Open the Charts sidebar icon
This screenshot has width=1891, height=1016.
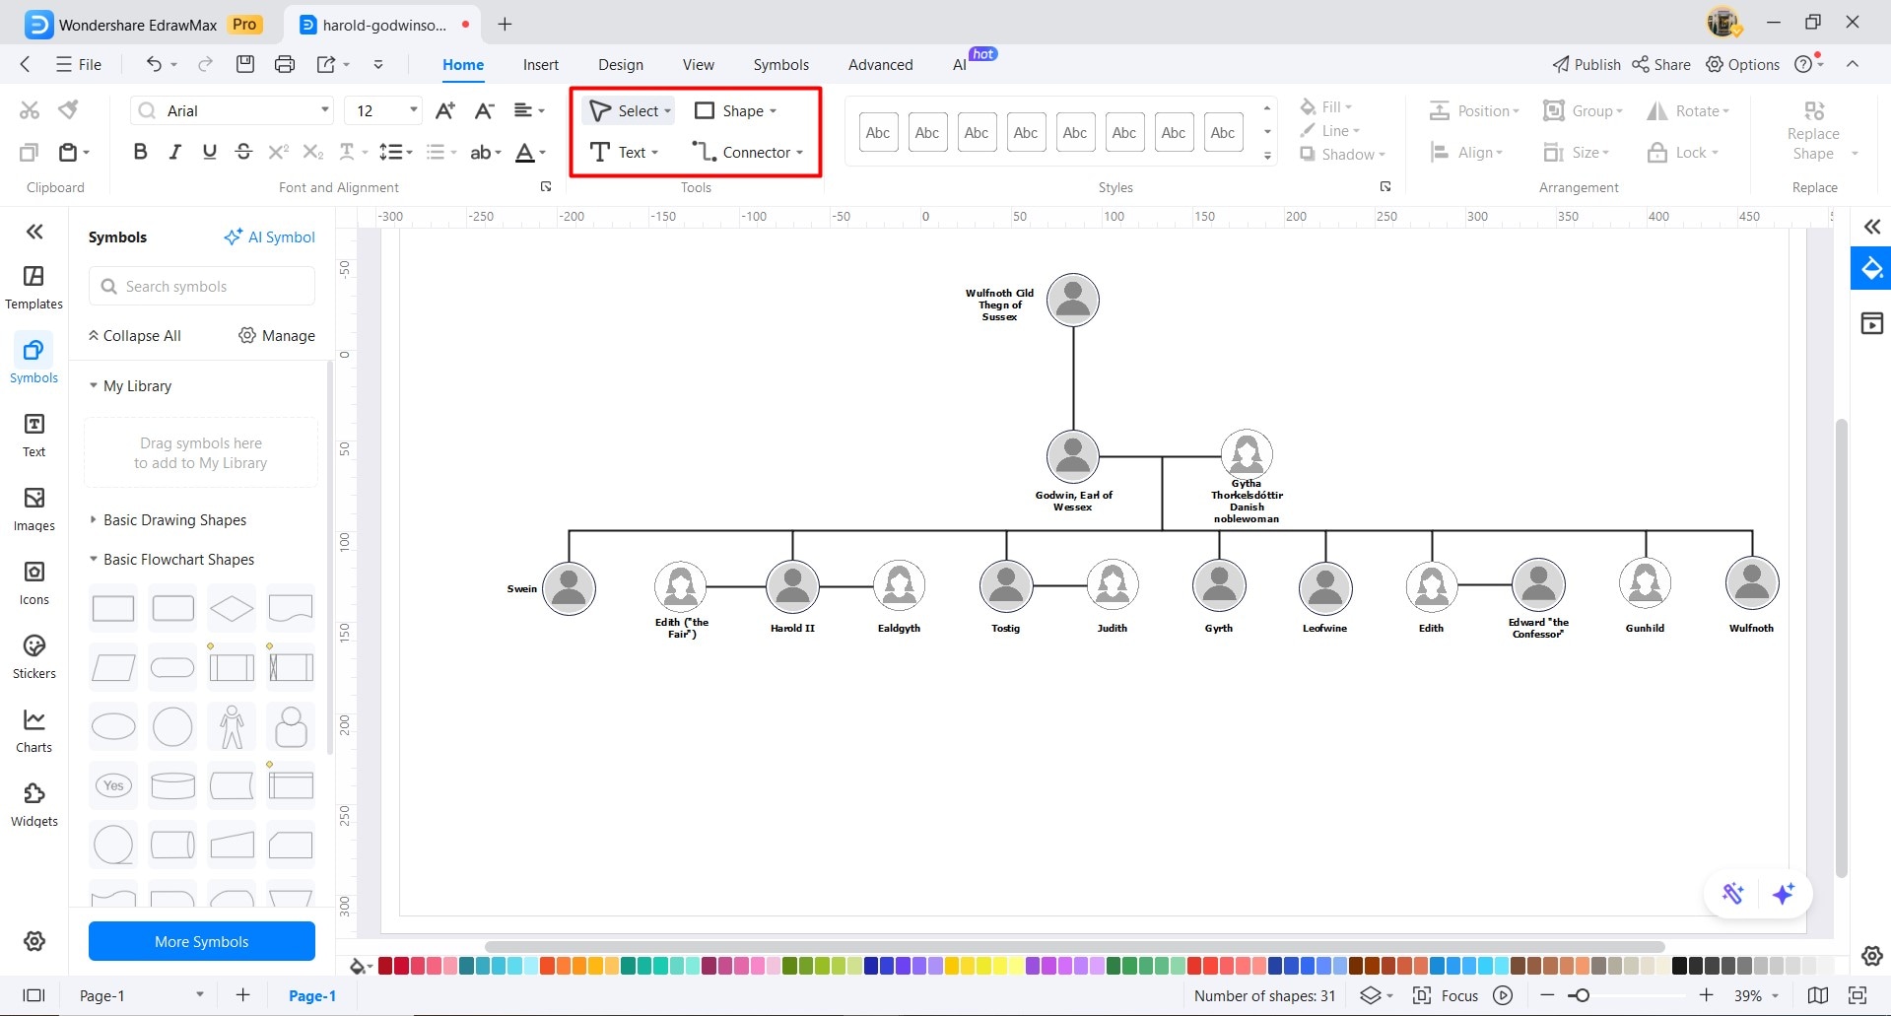point(34,731)
